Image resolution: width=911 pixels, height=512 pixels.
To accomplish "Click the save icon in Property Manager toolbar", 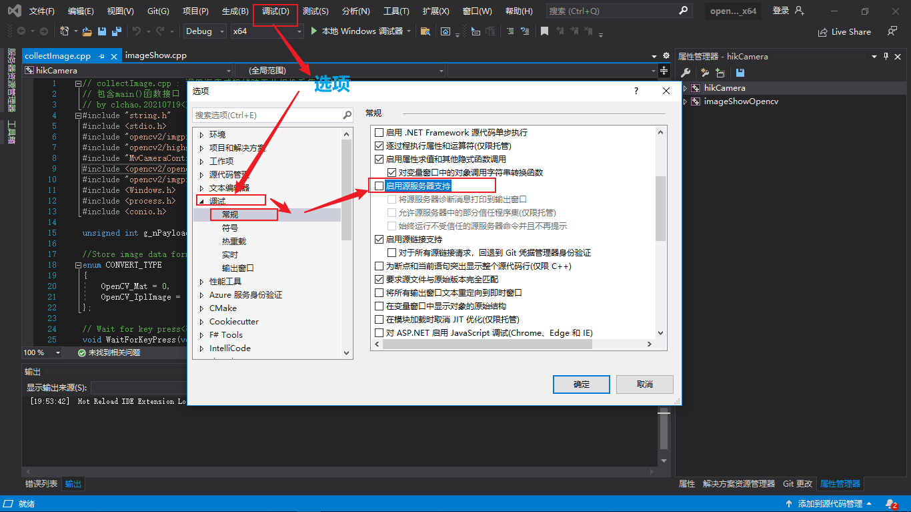I will [x=740, y=73].
